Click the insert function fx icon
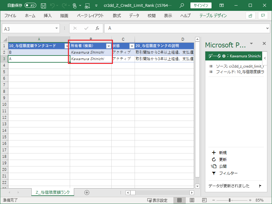This screenshot has width=272, height=204. tap(97, 28)
